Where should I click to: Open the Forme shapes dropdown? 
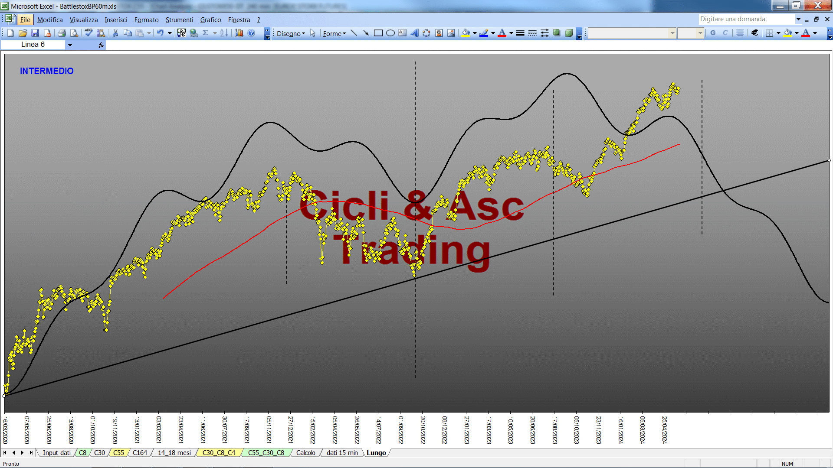coord(334,33)
